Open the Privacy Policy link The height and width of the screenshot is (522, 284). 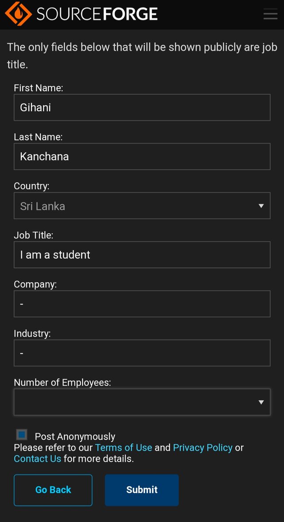coord(202,448)
